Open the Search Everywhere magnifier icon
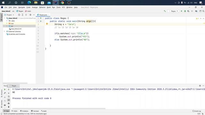Viewport: 205px width, 115px height. tap(203, 11)
